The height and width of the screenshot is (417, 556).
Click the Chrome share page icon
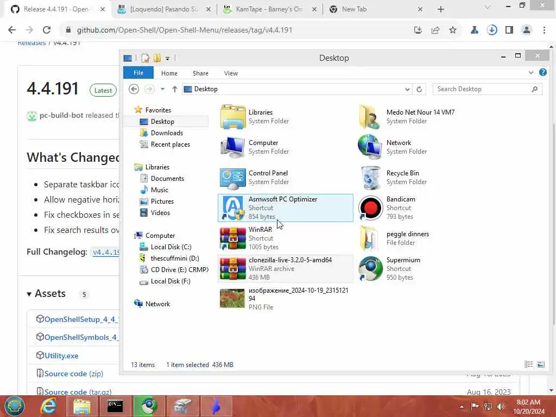pos(435,30)
